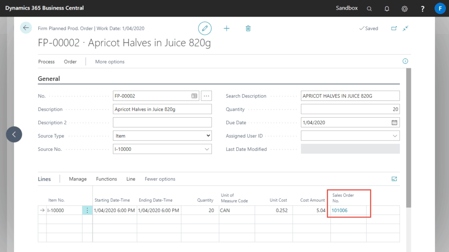Open the More options menu
Viewport: 449px width, 252px height.
(109, 62)
